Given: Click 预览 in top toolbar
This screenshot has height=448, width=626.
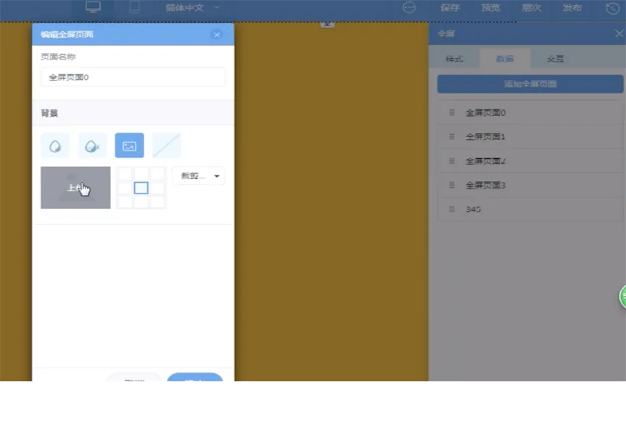Looking at the screenshot, I should pos(491,7).
